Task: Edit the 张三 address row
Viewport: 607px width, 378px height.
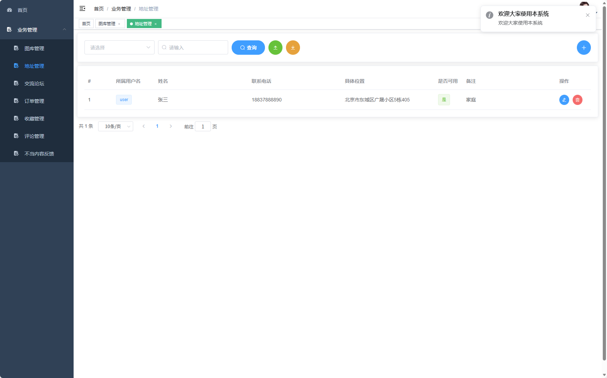Action: pyautogui.click(x=564, y=100)
